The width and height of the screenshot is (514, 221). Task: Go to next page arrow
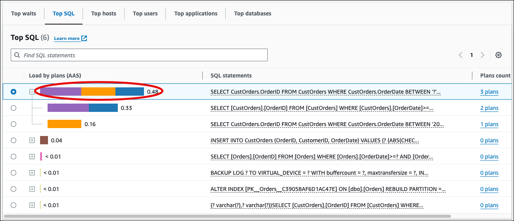tap(482, 55)
